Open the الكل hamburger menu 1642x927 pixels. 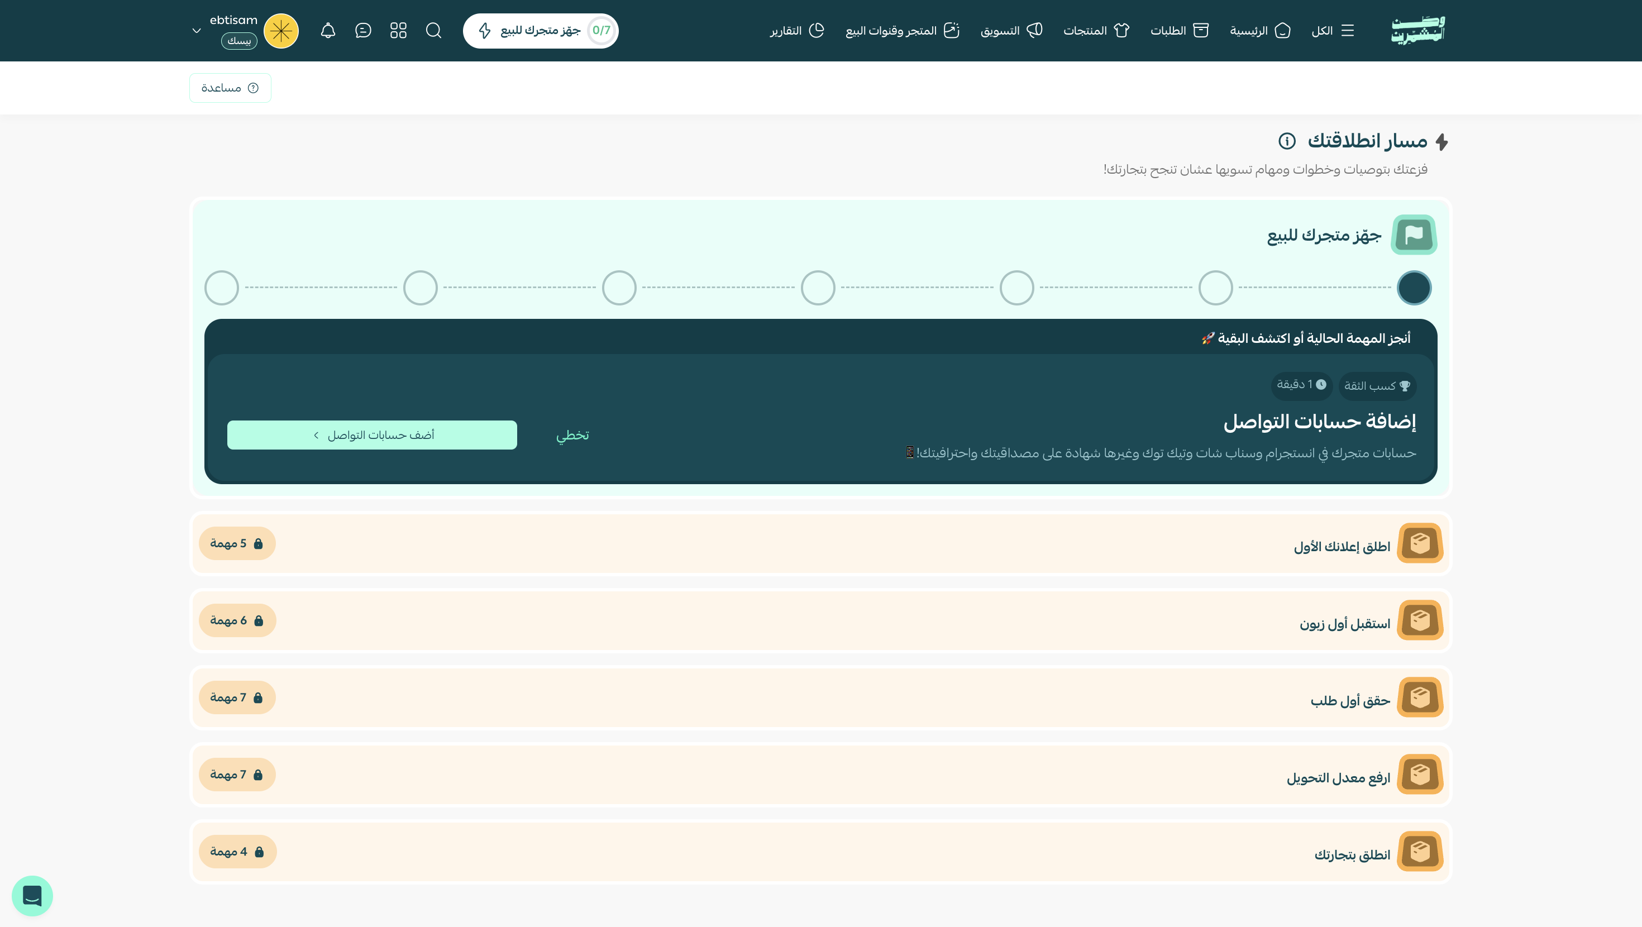[1333, 31]
